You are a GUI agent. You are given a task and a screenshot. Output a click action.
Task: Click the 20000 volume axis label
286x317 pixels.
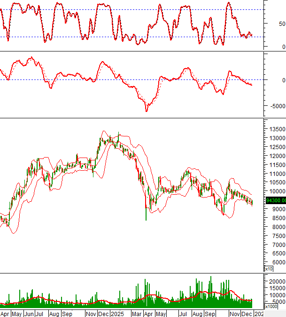coord(276,281)
